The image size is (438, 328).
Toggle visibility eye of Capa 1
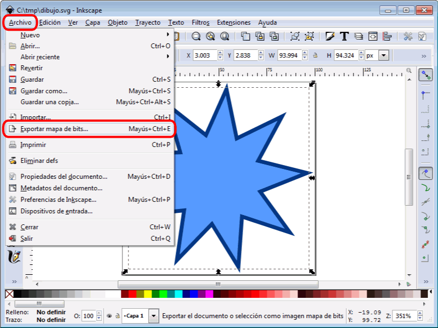click(109, 315)
